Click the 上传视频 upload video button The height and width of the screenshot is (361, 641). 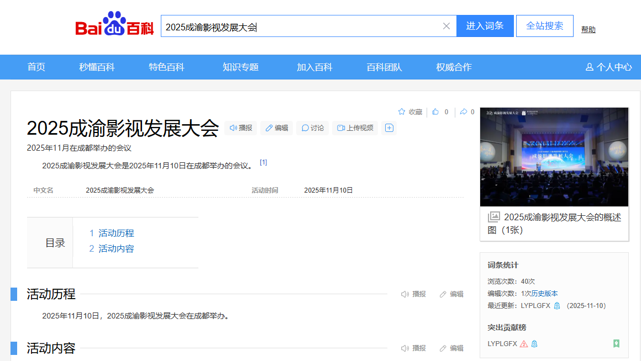pyautogui.click(x=355, y=128)
